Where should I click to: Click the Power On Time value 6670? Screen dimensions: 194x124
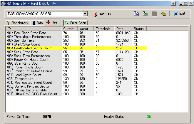(x=47, y=117)
